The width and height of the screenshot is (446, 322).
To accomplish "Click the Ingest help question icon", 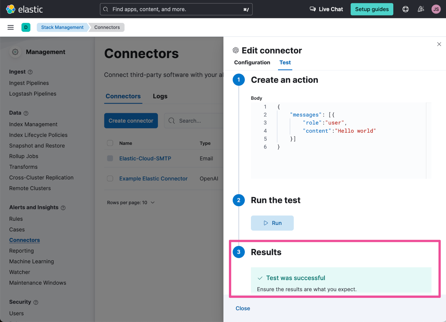I will (x=30, y=72).
